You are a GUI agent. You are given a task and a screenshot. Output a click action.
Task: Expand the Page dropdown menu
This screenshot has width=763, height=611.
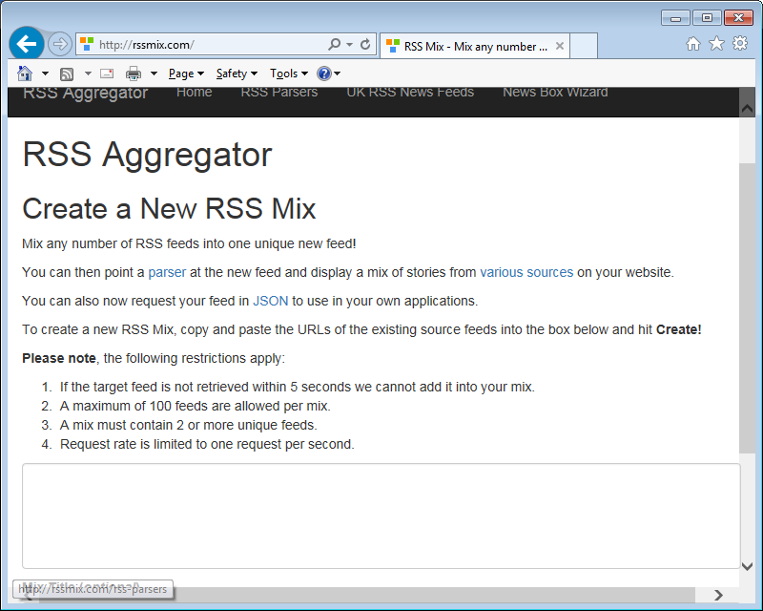(x=186, y=74)
